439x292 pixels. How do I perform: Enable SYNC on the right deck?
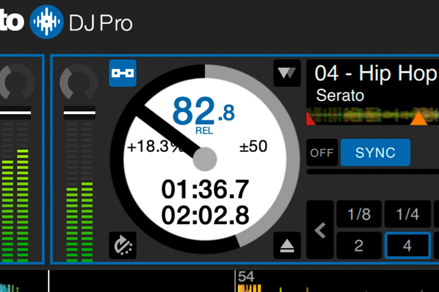pyautogui.click(x=375, y=153)
